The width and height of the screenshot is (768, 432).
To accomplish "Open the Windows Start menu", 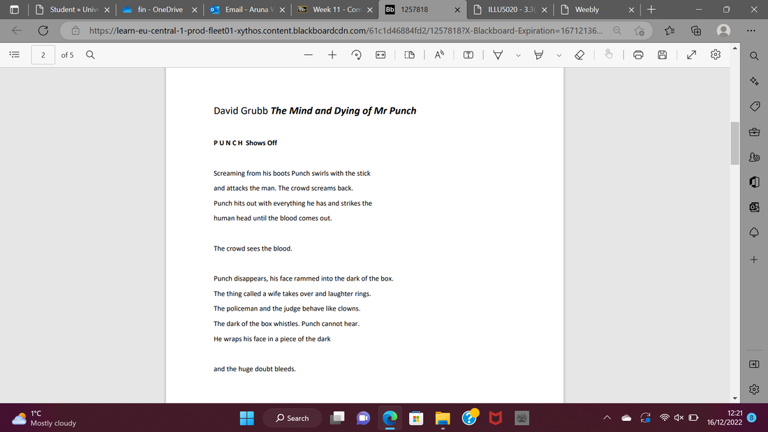I will 247,418.
